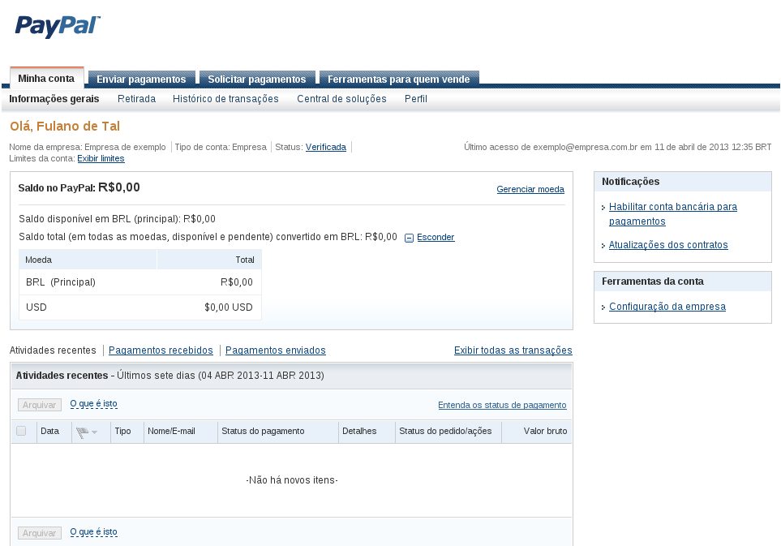Screen dimensions: 781x546
Task: Click the top Arquivar button
Action: pos(40,405)
